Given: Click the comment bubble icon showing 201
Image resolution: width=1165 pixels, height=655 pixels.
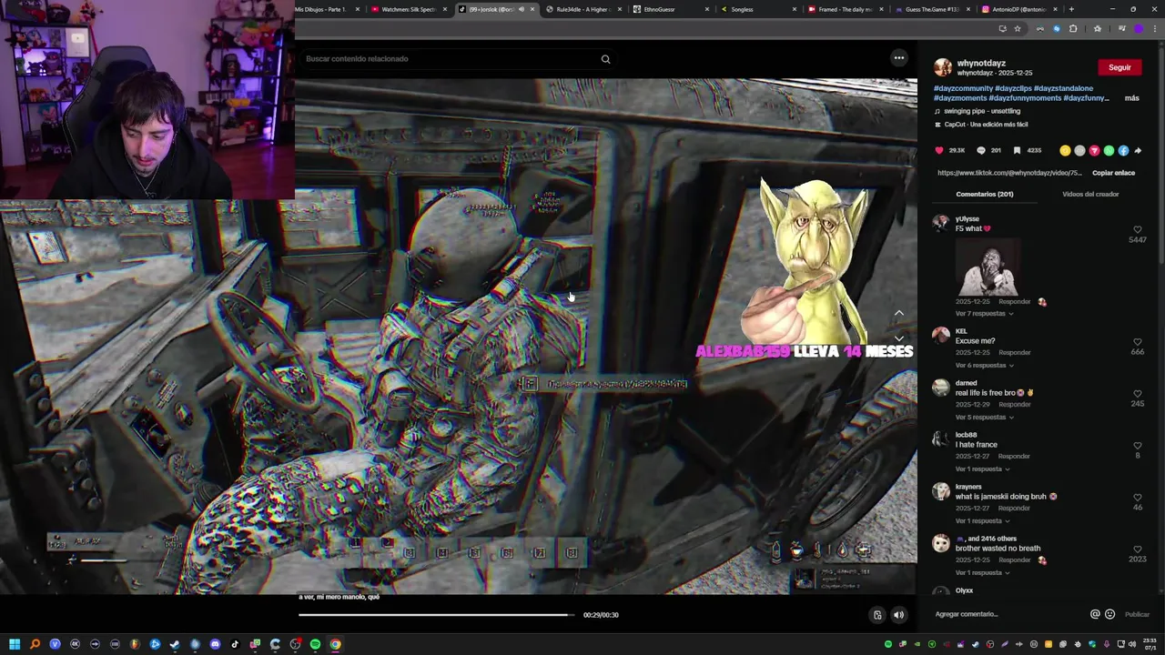Looking at the screenshot, I should (980, 151).
